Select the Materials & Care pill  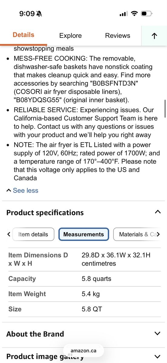(137, 234)
